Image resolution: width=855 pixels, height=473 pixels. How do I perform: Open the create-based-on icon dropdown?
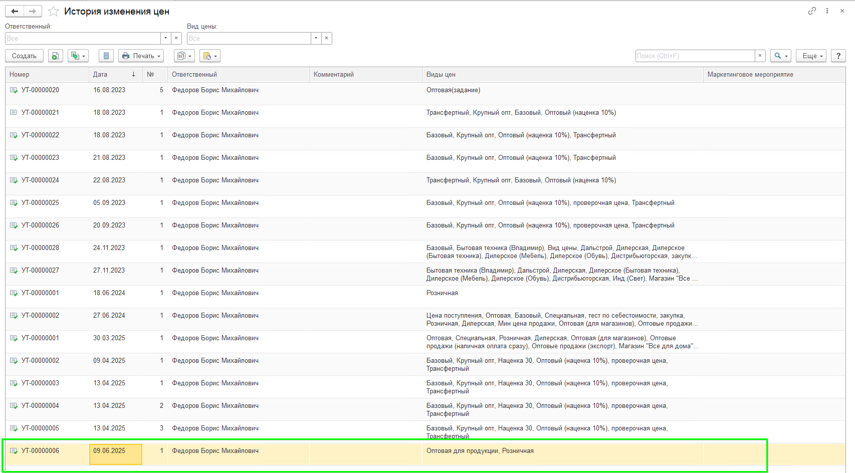[x=78, y=56]
